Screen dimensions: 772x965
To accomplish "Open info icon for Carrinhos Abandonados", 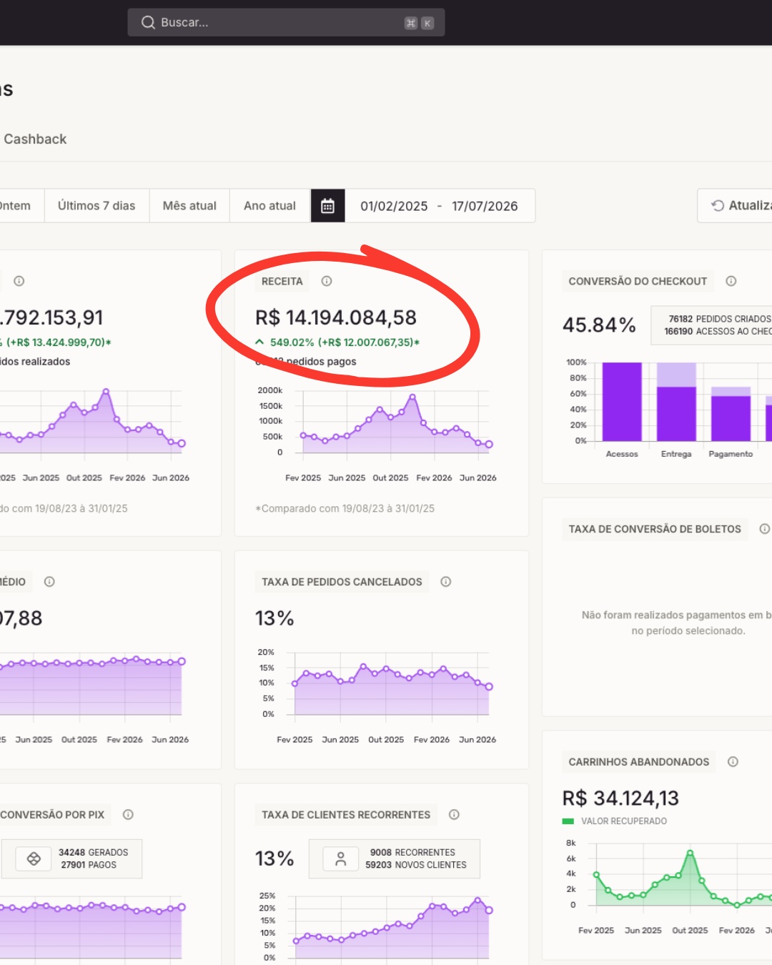I will pos(733,762).
